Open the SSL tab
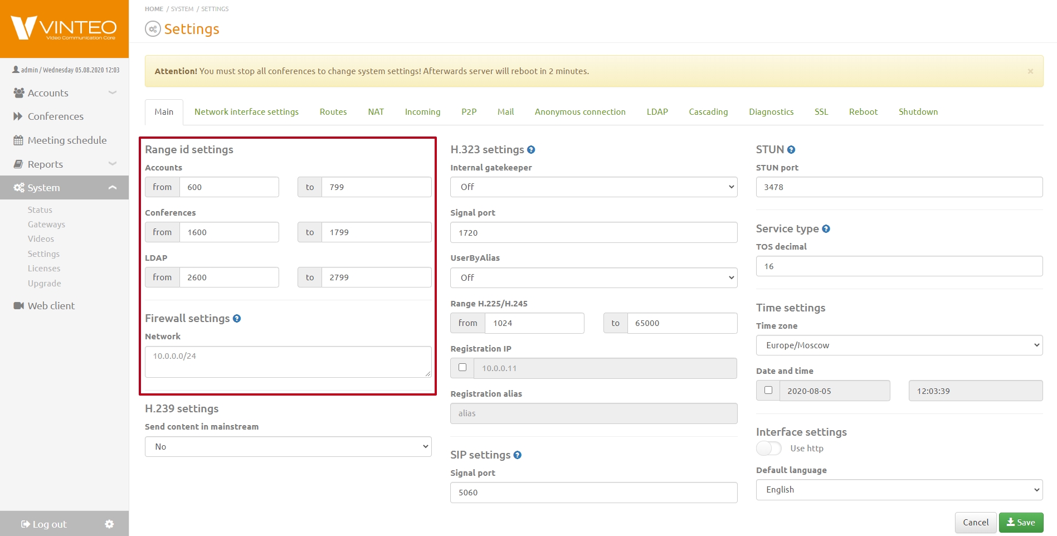 pyautogui.click(x=821, y=112)
